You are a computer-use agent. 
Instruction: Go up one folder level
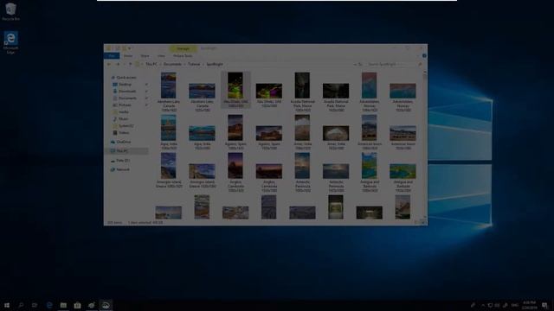point(131,64)
